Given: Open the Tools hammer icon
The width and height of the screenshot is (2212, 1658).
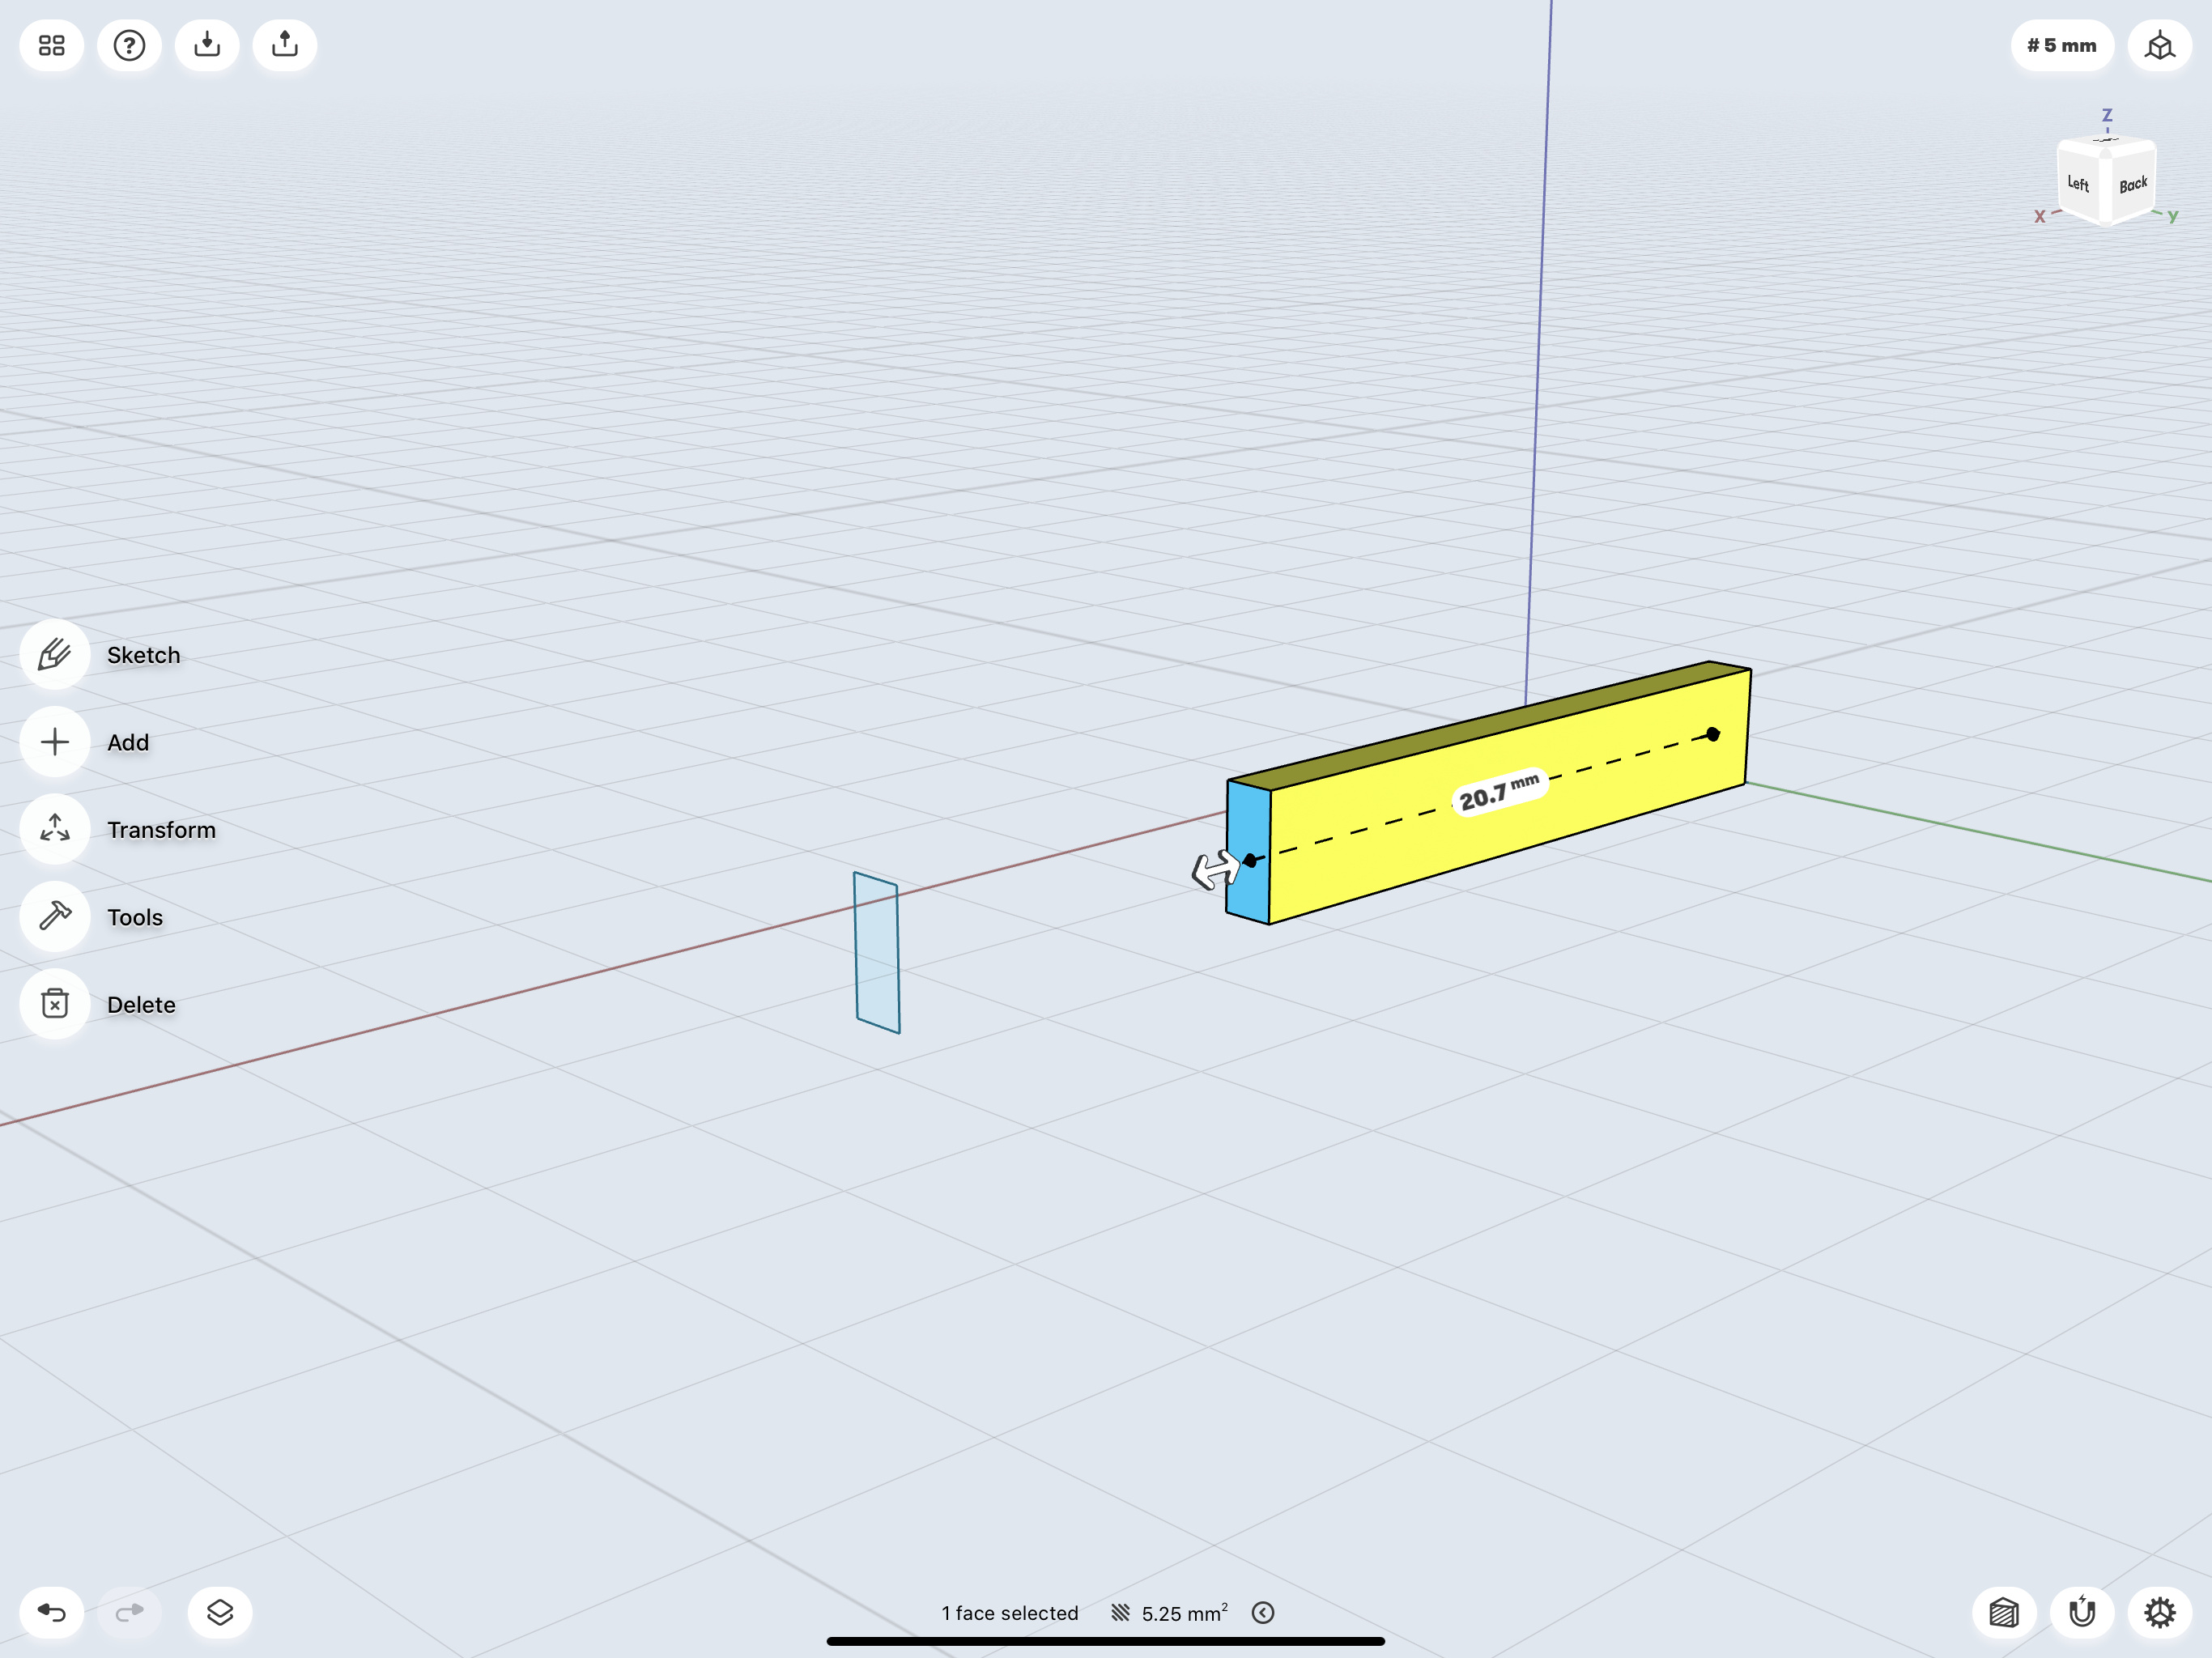Looking at the screenshot, I should 55,916.
